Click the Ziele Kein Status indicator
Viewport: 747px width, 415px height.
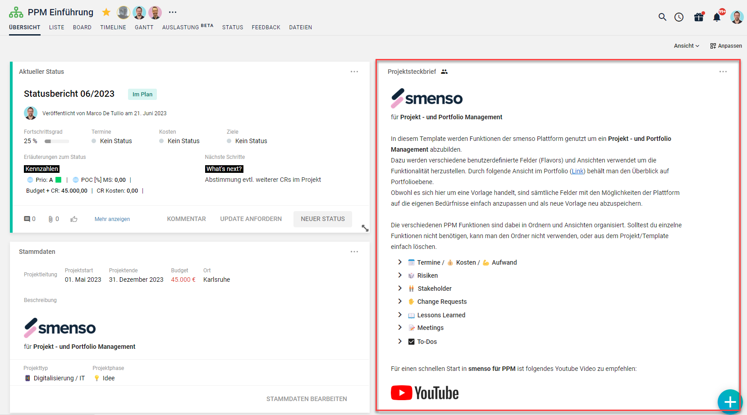(247, 141)
